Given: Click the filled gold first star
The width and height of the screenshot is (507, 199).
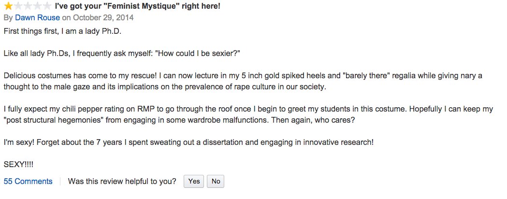Looking at the screenshot, I should click(x=8, y=6).
